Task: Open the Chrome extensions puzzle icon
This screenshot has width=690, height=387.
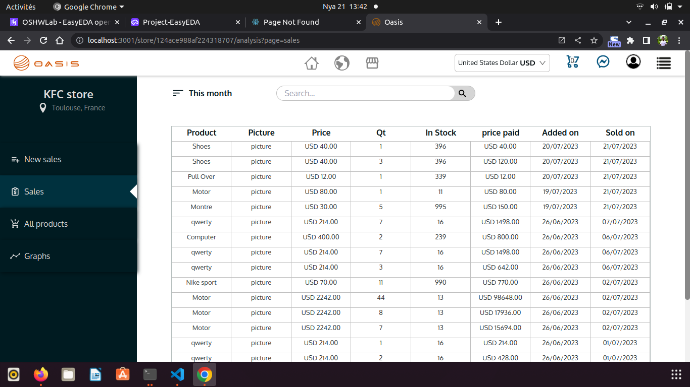Action: (630, 40)
